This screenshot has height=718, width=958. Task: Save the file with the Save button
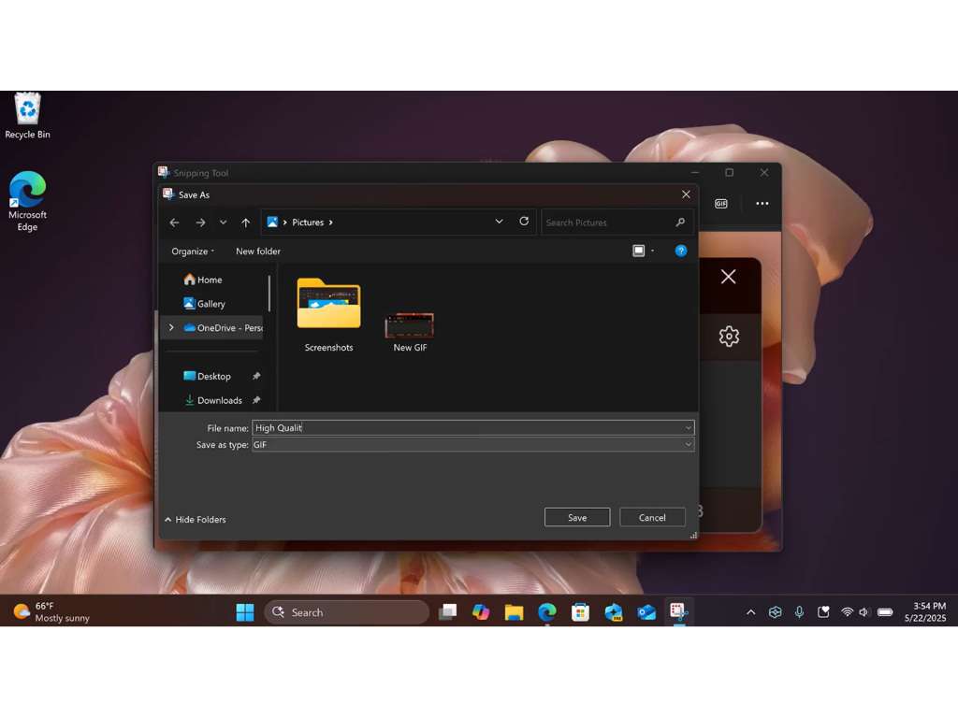tap(576, 517)
